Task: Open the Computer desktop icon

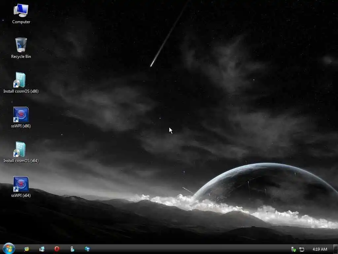Action: (21, 14)
